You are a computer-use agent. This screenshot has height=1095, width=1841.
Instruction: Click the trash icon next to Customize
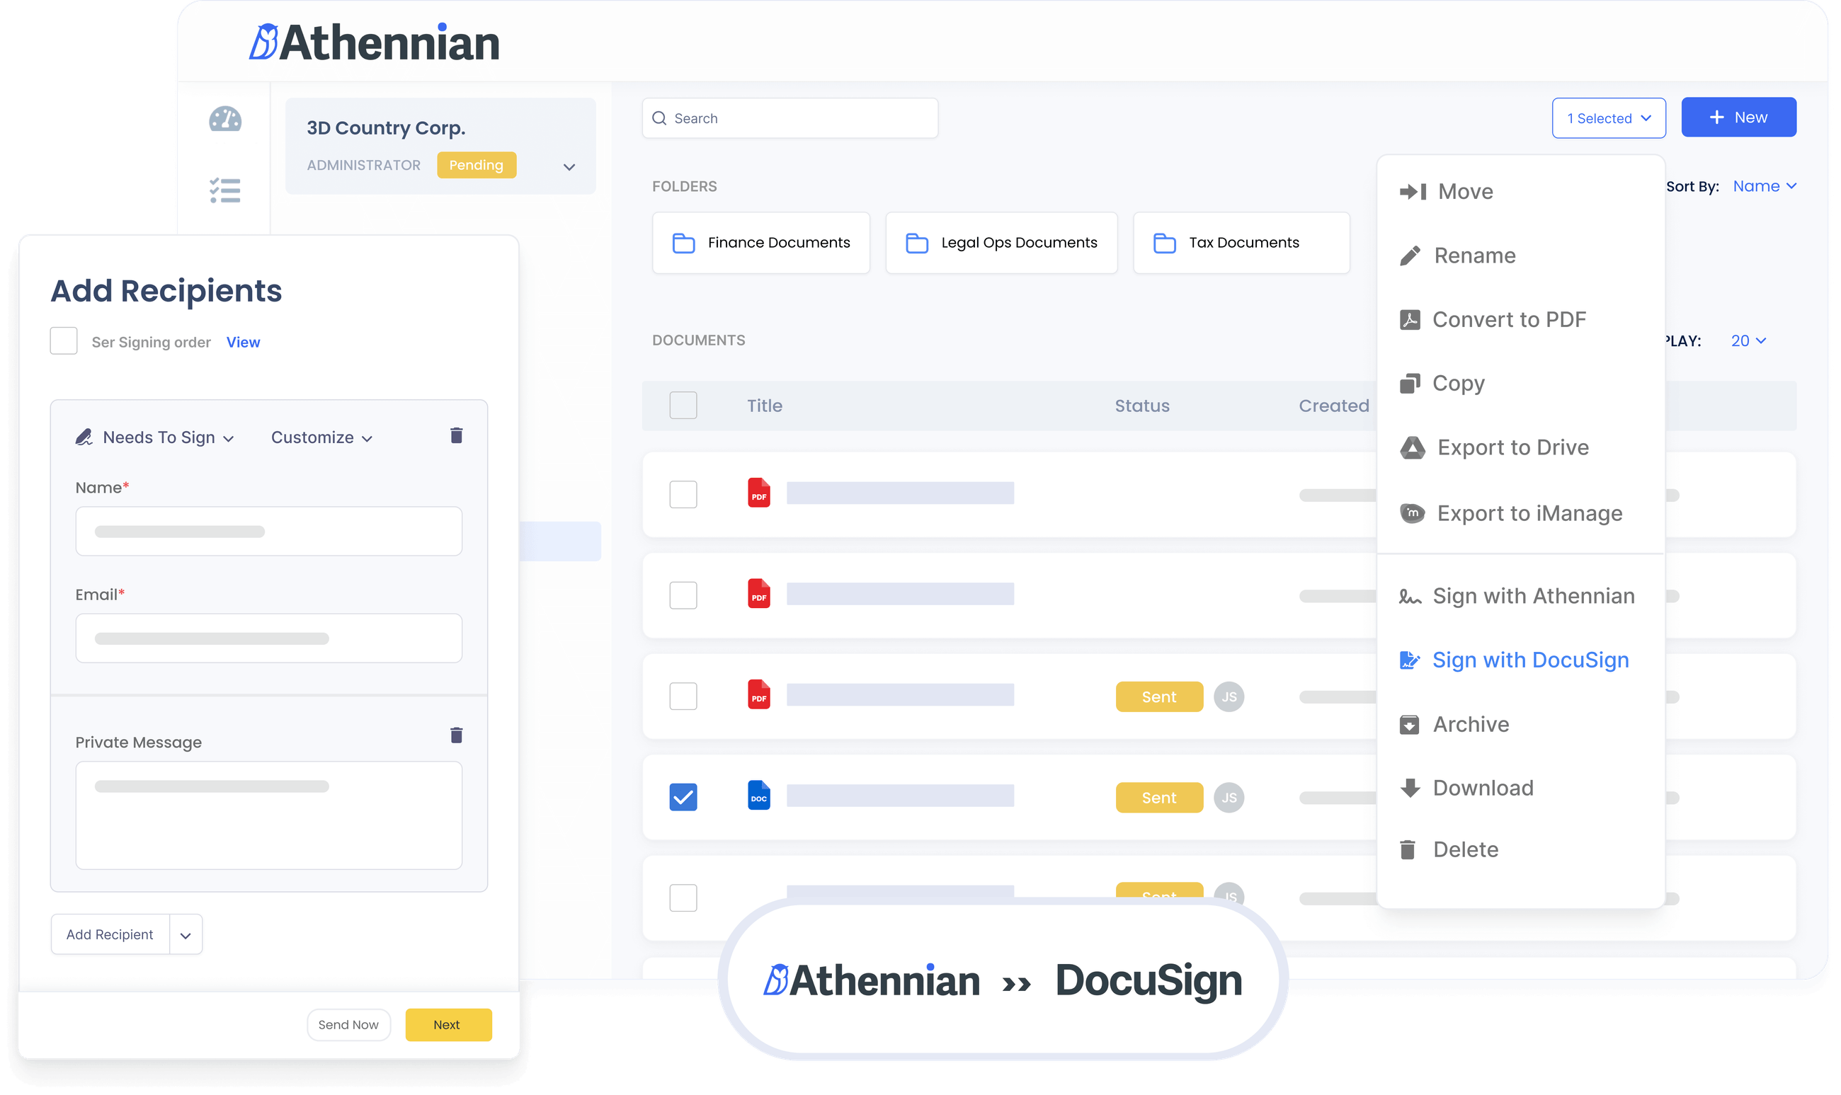tap(456, 435)
